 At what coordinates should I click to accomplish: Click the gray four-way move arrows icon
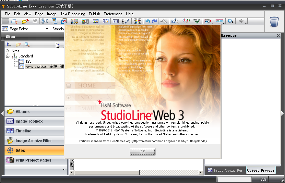241,21
